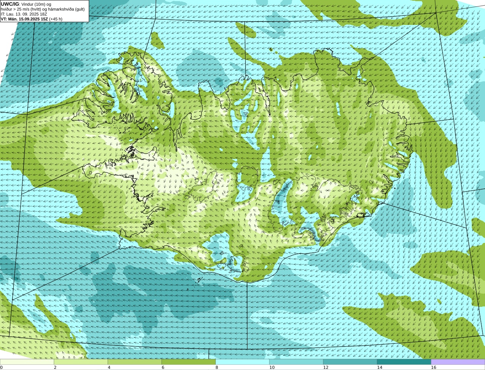Viewport: 485px width, 370px height.
Task: Click the 10–12 m/s light teal legend swatch
Action: click(x=296, y=362)
